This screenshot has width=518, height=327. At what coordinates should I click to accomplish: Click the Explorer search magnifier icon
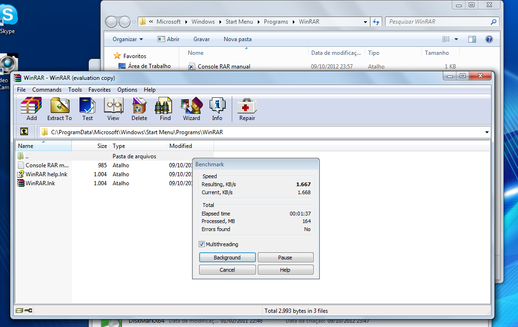[493, 22]
